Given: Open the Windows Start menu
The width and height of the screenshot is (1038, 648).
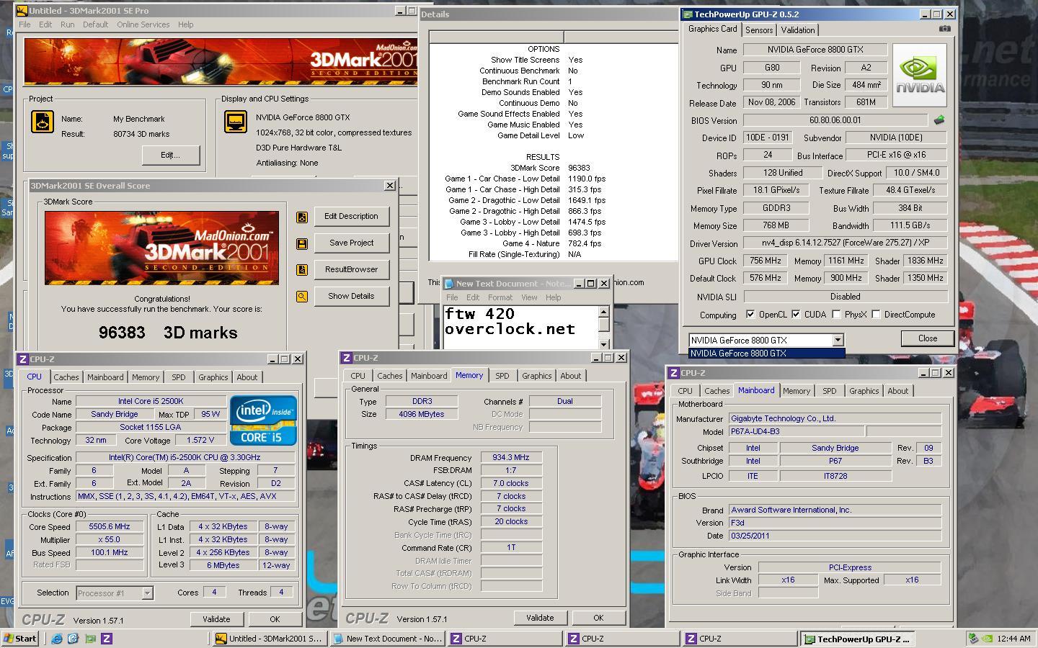Looking at the screenshot, I should click(x=20, y=639).
